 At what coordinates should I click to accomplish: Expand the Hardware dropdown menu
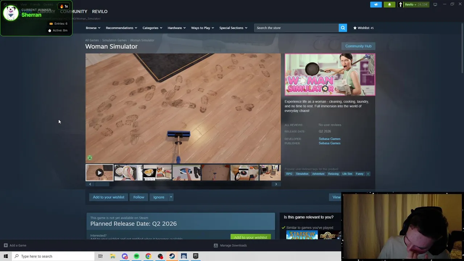click(x=177, y=28)
